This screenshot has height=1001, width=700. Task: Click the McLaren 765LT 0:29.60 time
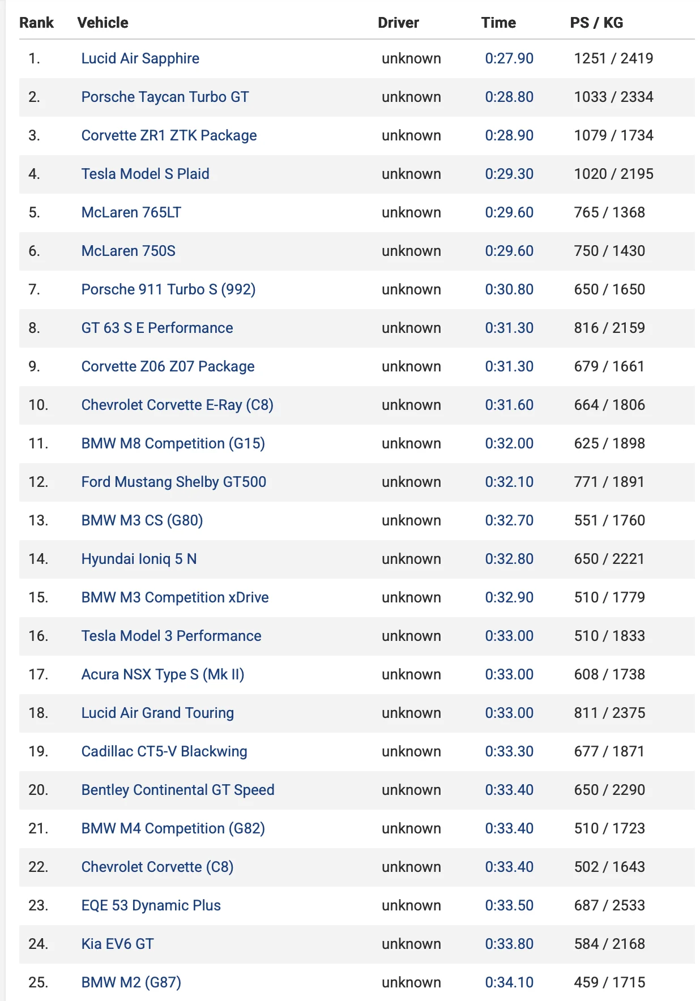[509, 212]
